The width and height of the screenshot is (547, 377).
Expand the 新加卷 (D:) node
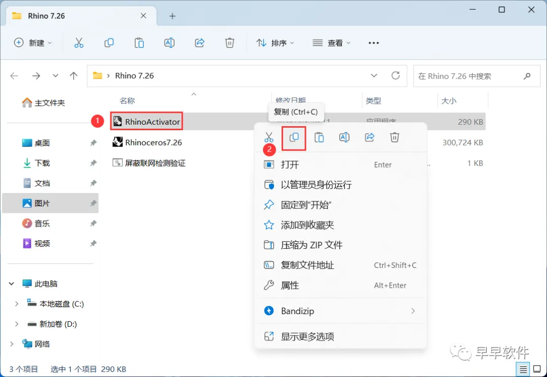coord(16,324)
